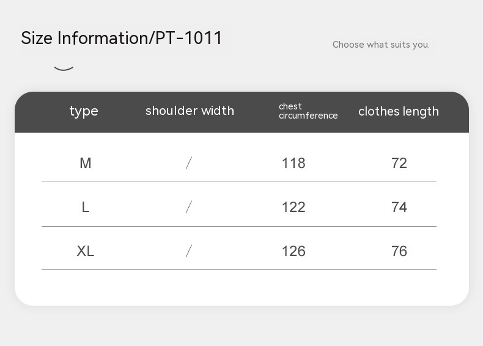Pick the clothes length value 76

tap(399, 251)
